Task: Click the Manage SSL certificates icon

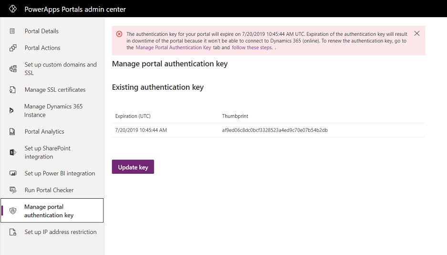Action: (x=12, y=90)
